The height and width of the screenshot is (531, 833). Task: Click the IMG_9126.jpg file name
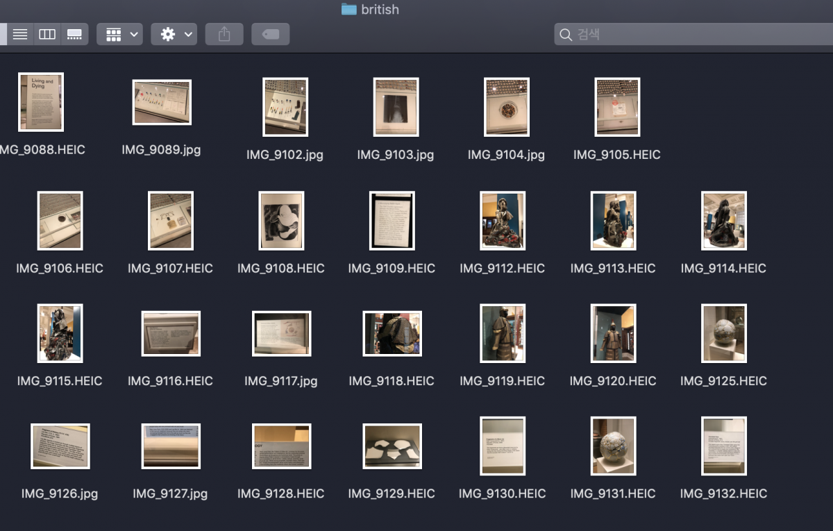coord(60,494)
